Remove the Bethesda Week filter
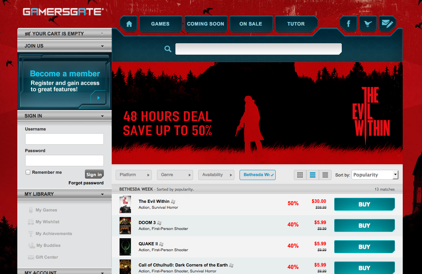Image resolution: width=422 pixels, height=274 pixels. click(x=258, y=175)
